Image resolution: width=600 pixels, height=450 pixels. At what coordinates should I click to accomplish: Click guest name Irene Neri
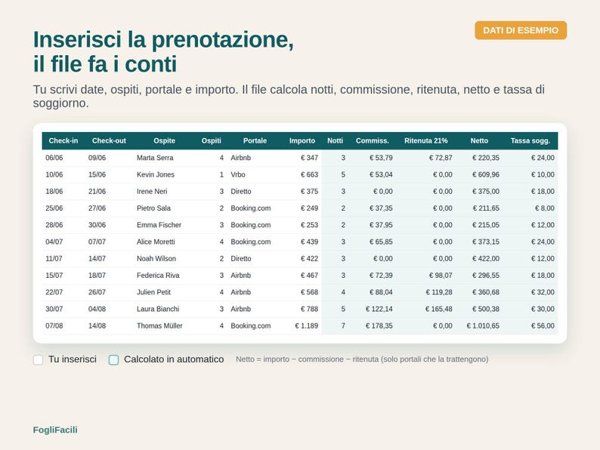pos(152,191)
